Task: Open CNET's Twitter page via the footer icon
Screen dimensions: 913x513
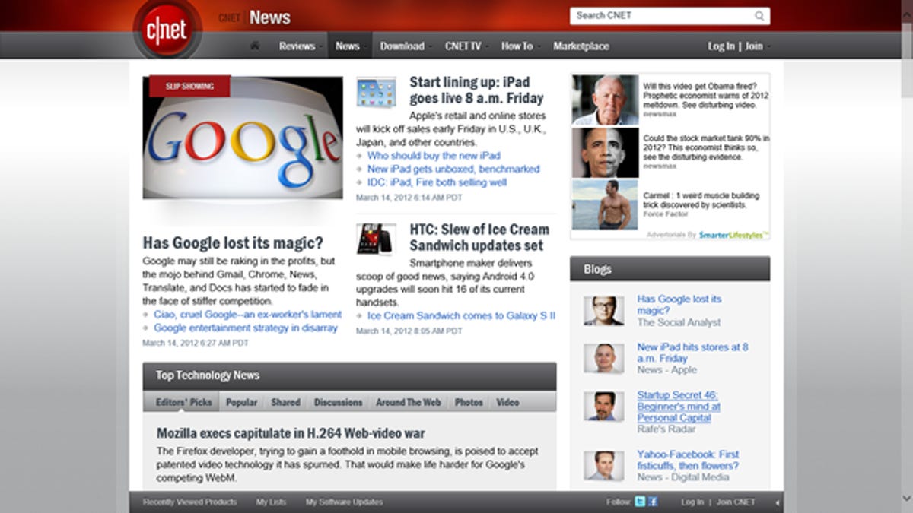Action: pyautogui.click(x=639, y=502)
